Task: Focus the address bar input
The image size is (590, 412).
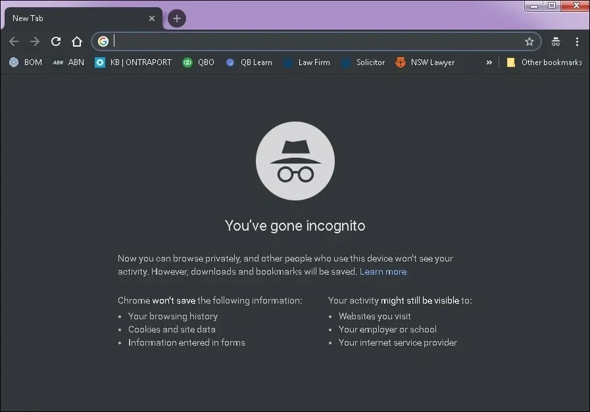Action: [316, 41]
